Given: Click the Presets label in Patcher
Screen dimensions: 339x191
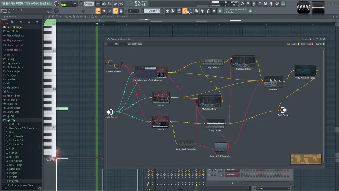Looking at the screenshot, I should click(x=305, y=39).
